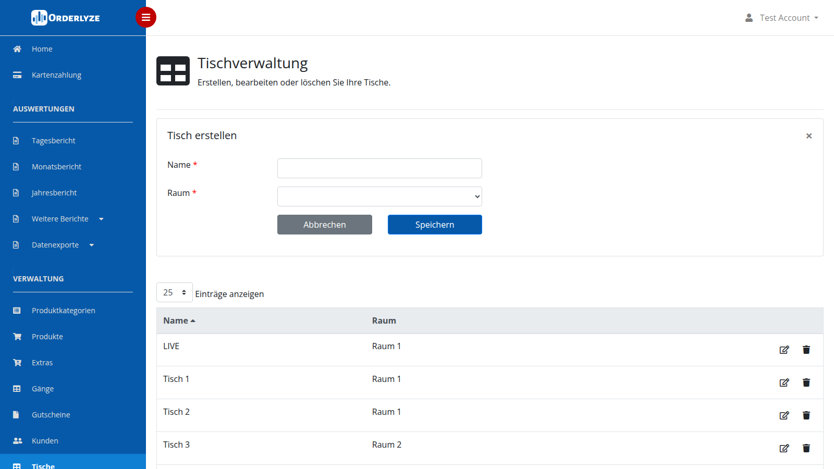
Task: Delete the Tisch 2 entry
Action: tap(806, 415)
